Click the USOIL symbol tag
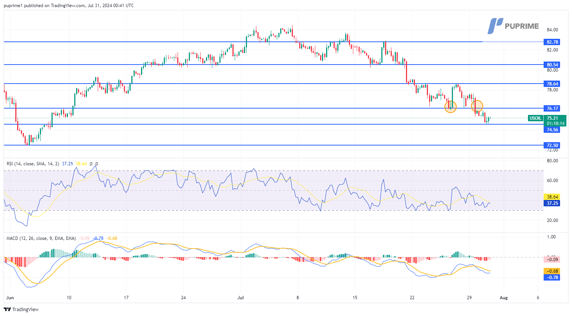 [535, 118]
